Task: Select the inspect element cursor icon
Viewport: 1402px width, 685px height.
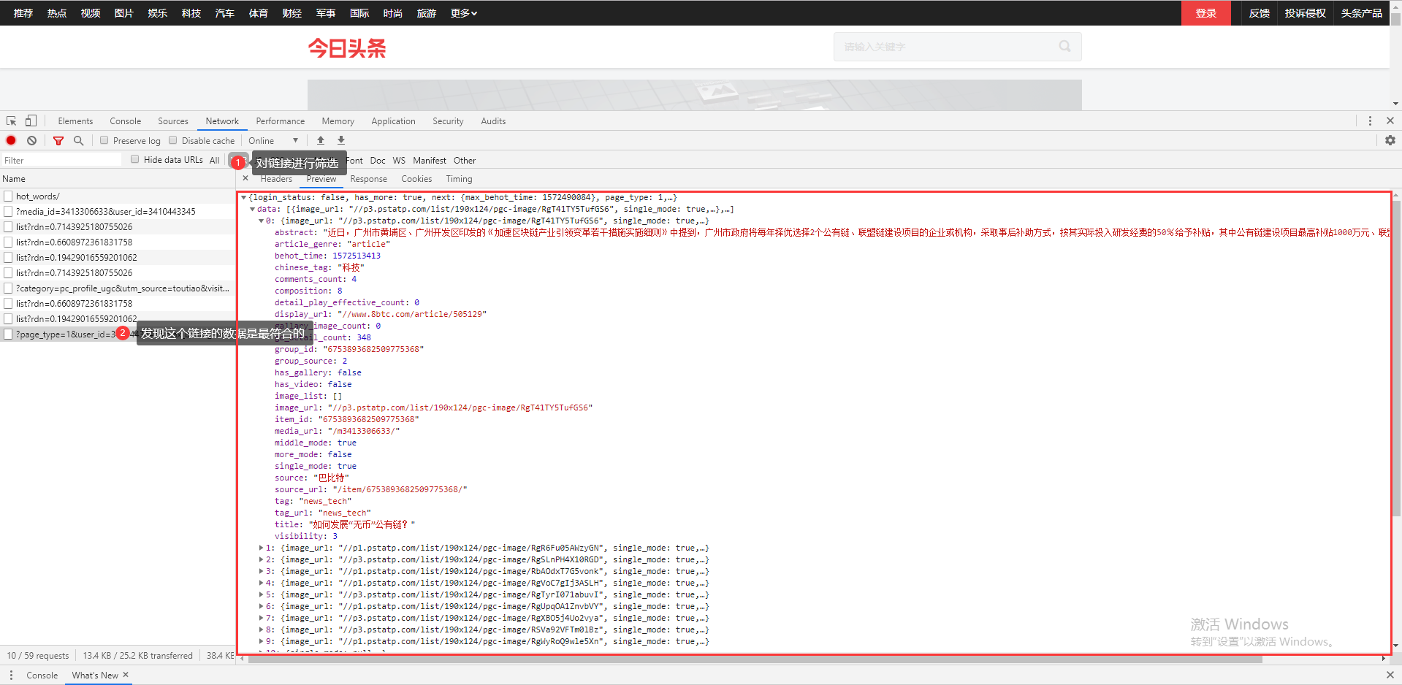Action: point(12,121)
